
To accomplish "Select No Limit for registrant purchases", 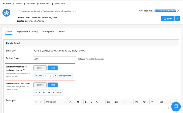I will click(x=40, y=68).
